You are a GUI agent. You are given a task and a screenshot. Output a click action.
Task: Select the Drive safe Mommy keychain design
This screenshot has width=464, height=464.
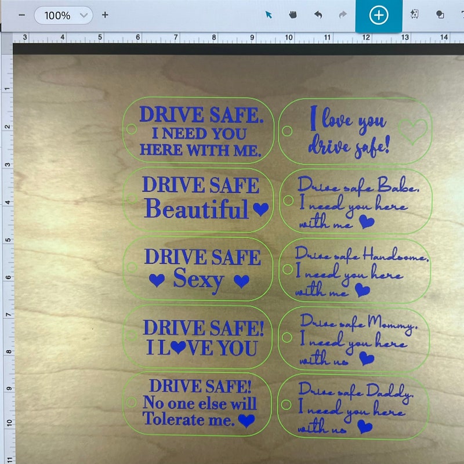coord(355,339)
